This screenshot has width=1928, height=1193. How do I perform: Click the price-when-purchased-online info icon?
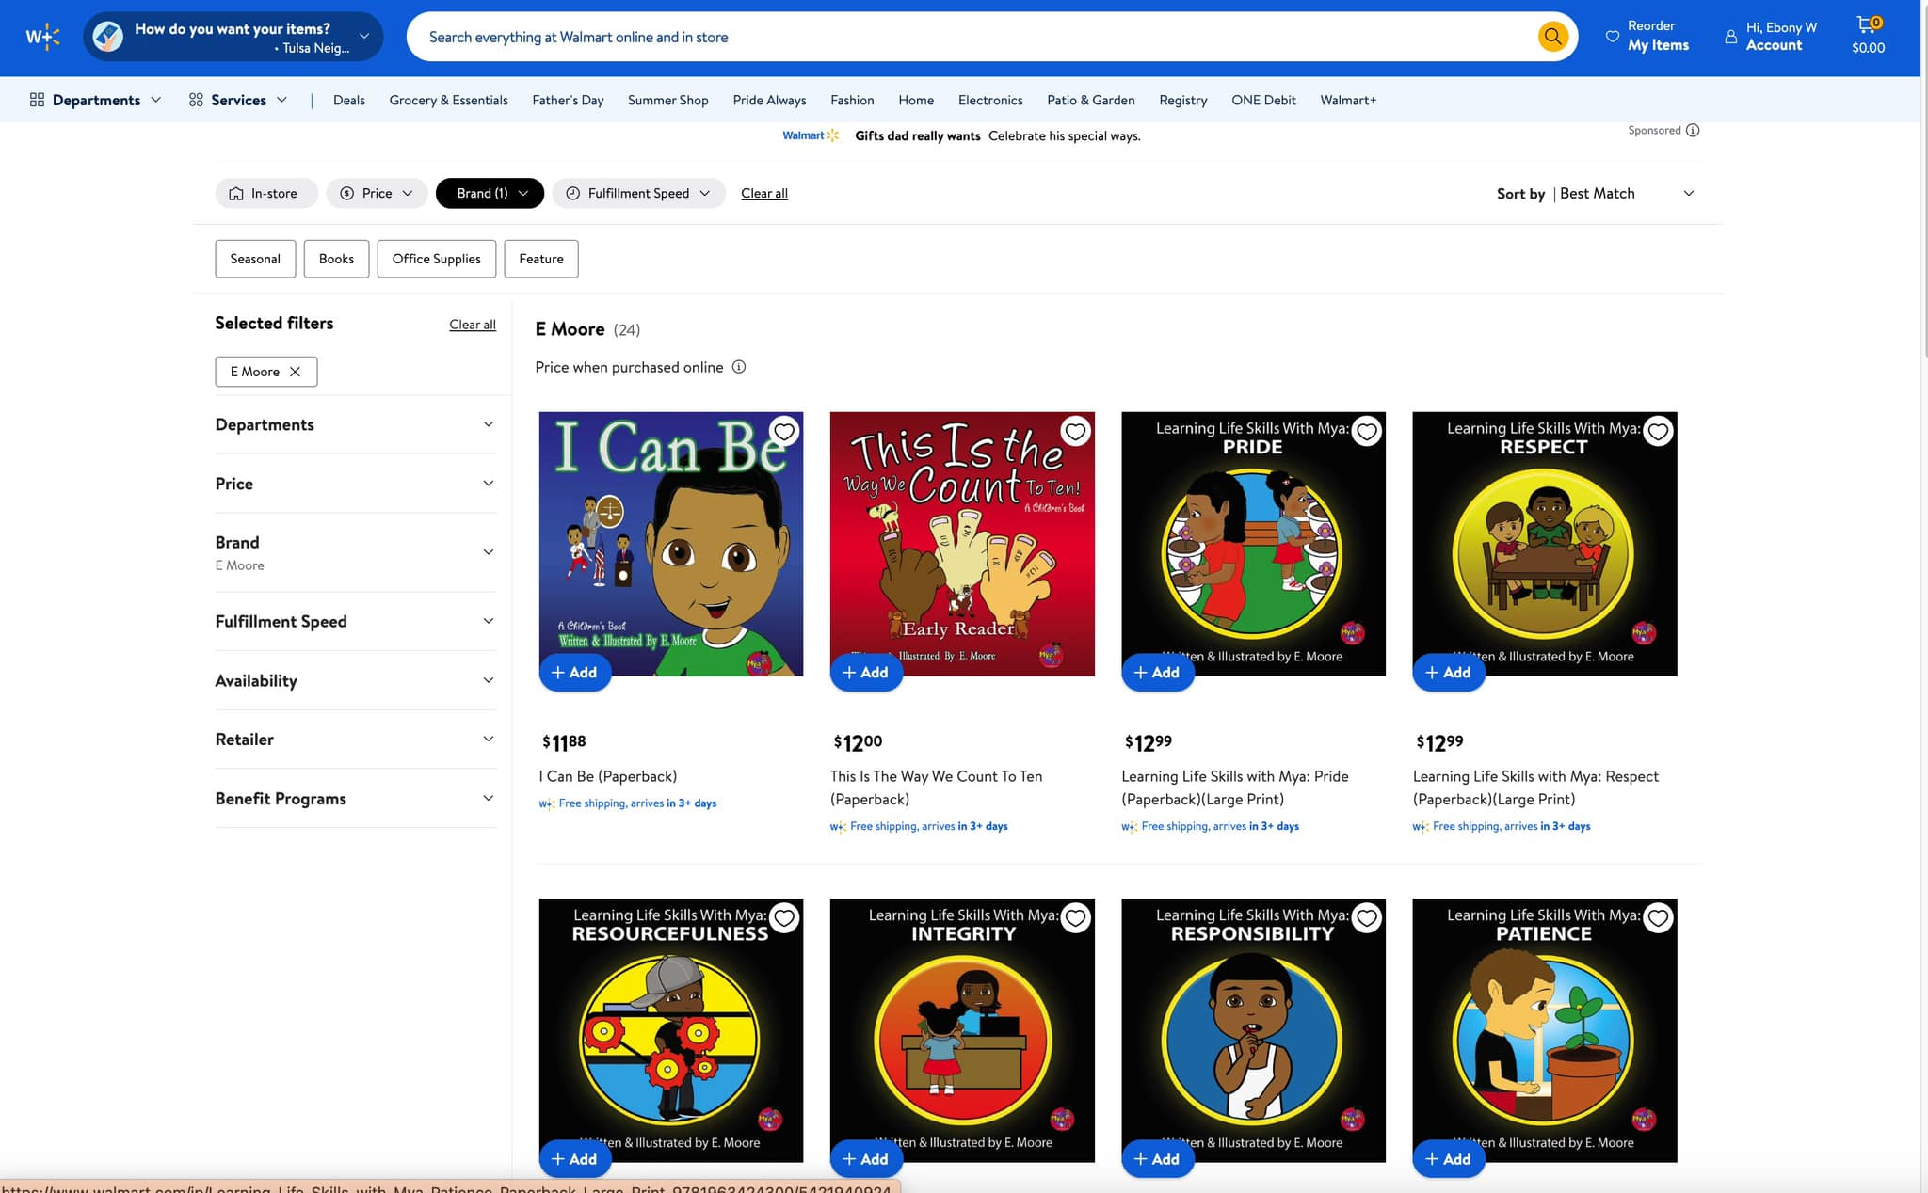[739, 367]
